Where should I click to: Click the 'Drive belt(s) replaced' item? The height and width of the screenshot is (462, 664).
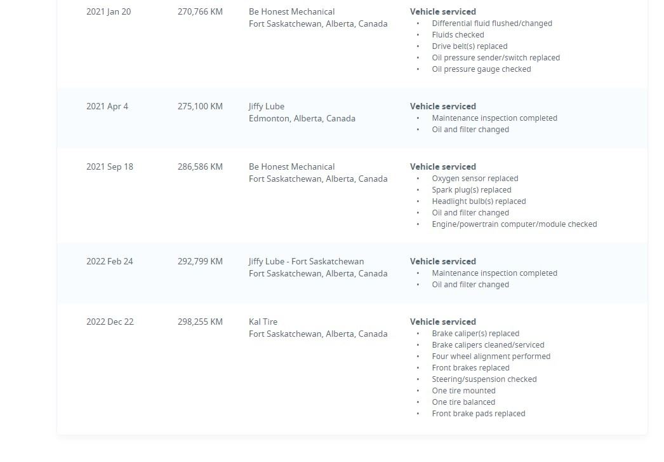pyautogui.click(x=469, y=46)
